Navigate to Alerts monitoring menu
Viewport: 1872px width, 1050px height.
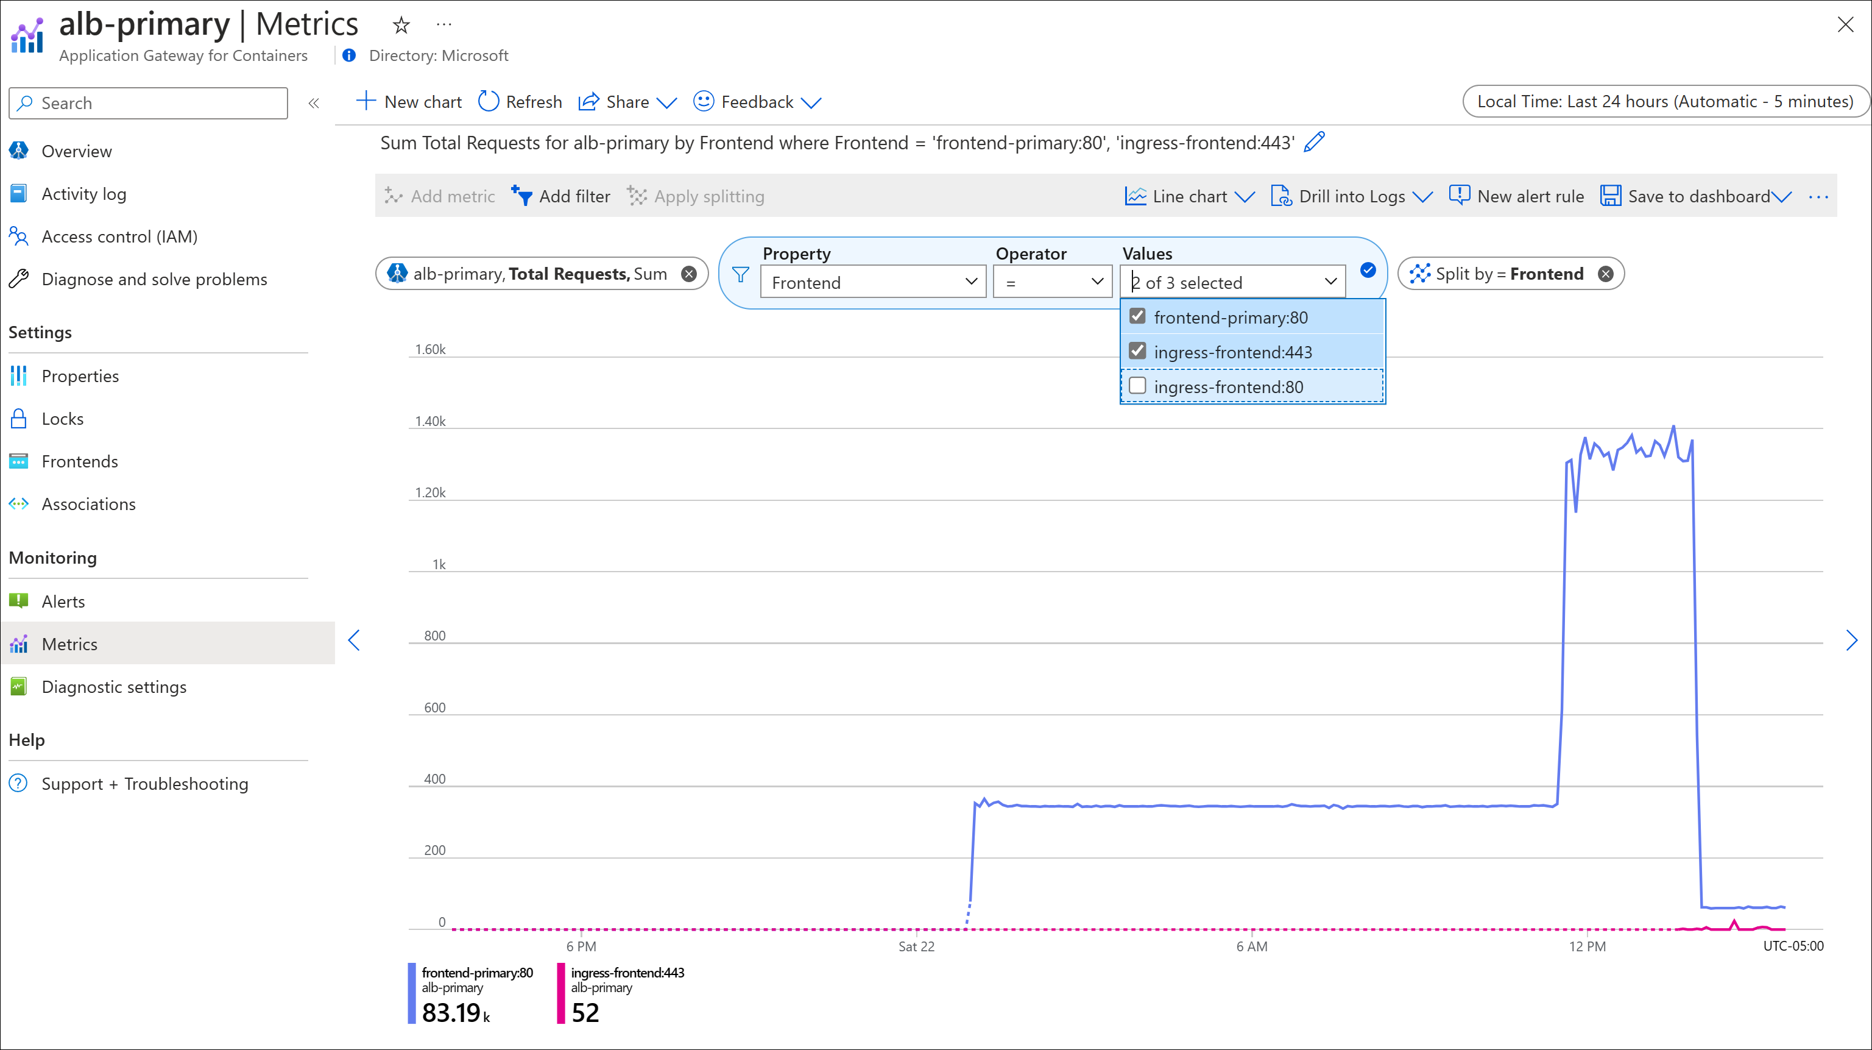click(63, 600)
